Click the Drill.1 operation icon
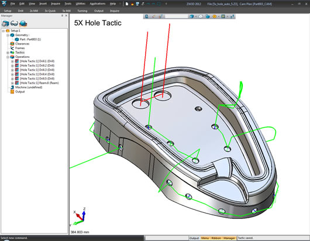This screenshot has width=310, height=241. (x=17, y=61)
